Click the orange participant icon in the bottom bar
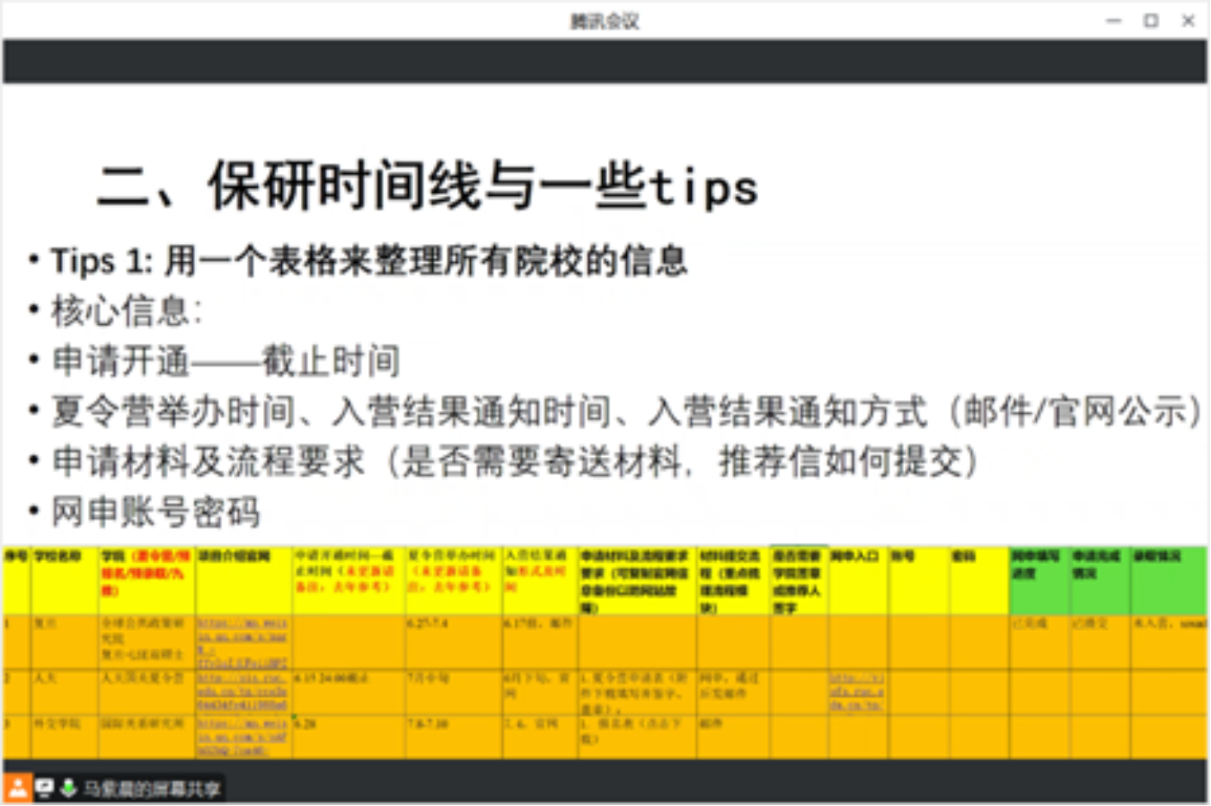1211x806 pixels. [17, 787]
